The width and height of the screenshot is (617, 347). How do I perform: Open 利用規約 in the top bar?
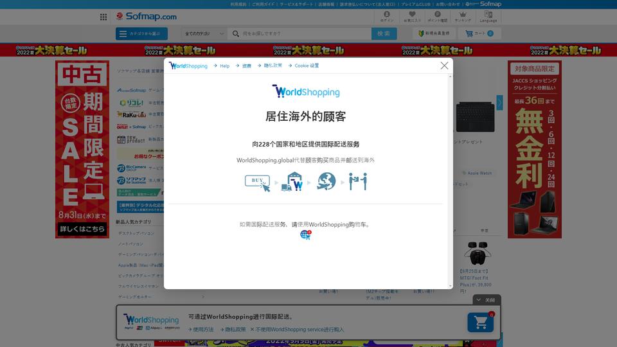click(x=238, y=4)
